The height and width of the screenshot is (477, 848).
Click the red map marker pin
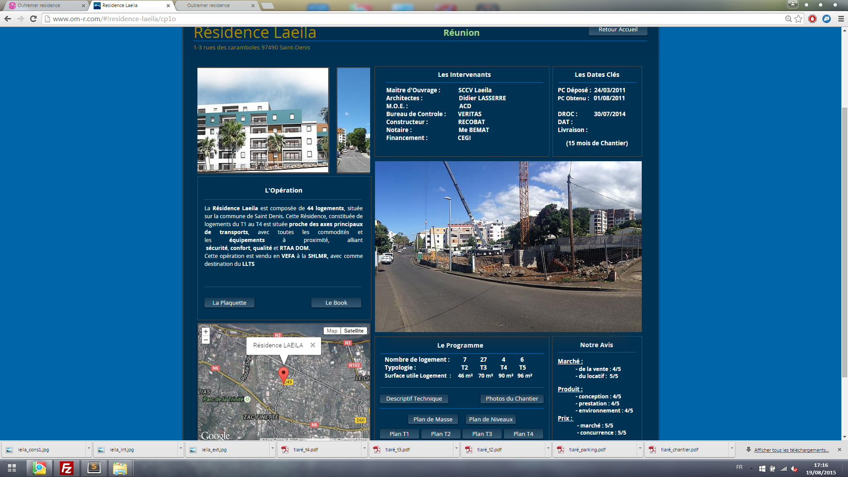pos(284,375)
